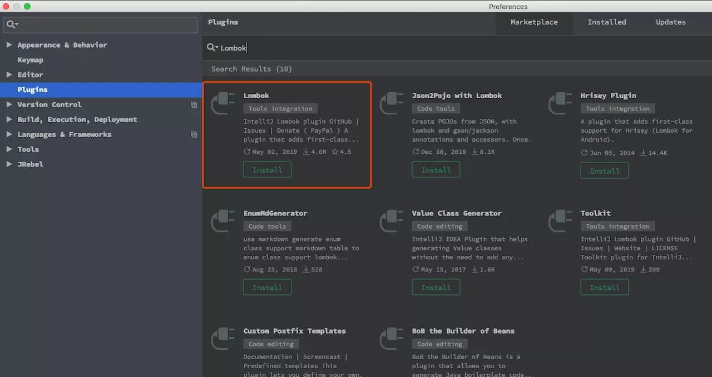The image size is (712, 377).
Task: Switch to the Updates tab
Action: [671, 22]
